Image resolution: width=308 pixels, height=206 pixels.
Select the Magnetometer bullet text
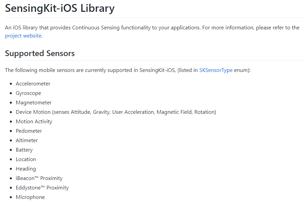[x=34, y=103]
